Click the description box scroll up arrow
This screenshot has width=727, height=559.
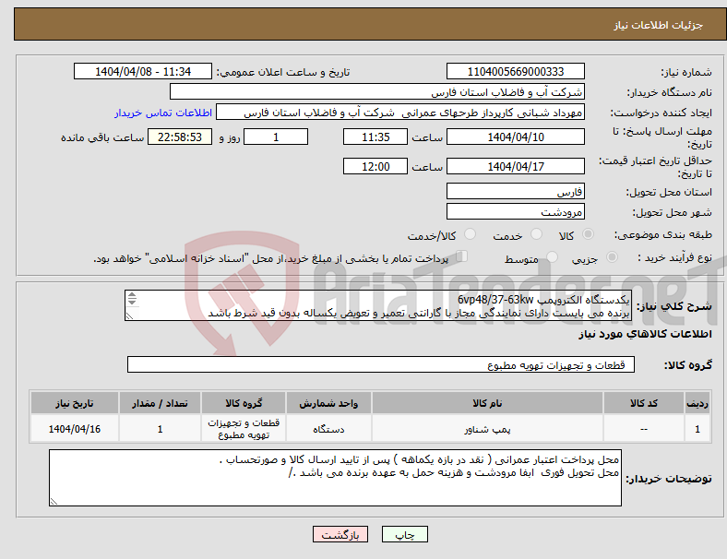tap(132, 295)
